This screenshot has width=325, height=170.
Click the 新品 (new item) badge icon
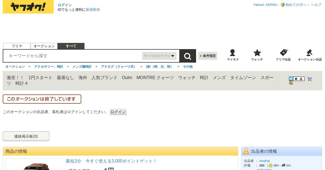(x=297, y=79)
